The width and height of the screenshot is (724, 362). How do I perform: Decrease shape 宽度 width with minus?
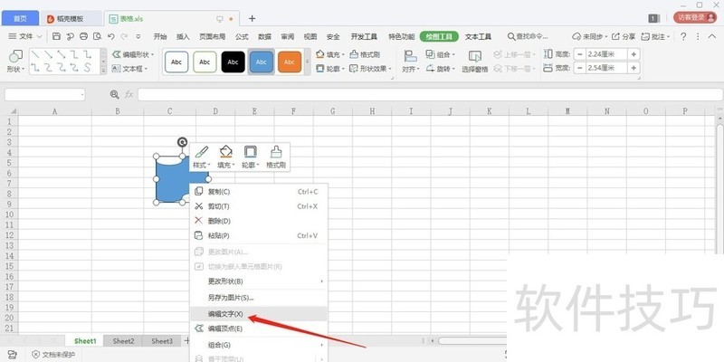coord(579,69)
